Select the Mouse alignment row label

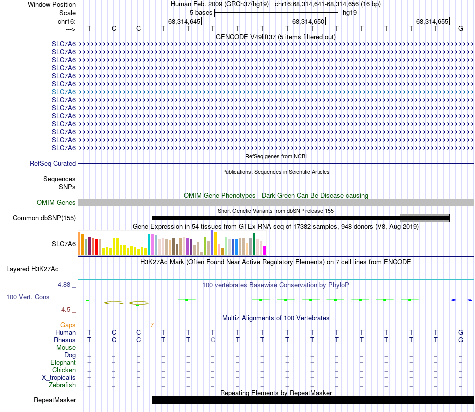point(66,348)
